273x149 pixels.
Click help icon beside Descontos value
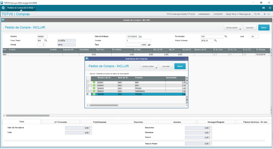(x=211, y=128)
